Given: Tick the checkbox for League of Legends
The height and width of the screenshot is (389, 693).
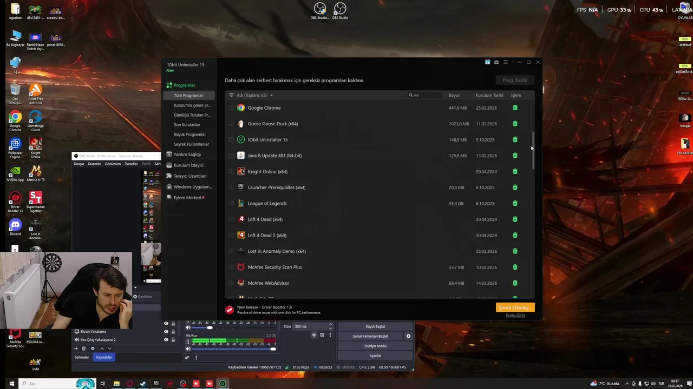Looking at the screenshot, I should pos(232,204).
